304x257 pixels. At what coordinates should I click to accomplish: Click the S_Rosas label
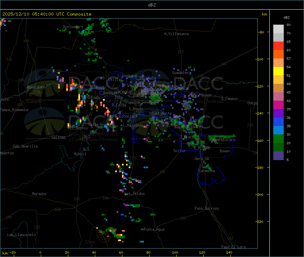136,109
